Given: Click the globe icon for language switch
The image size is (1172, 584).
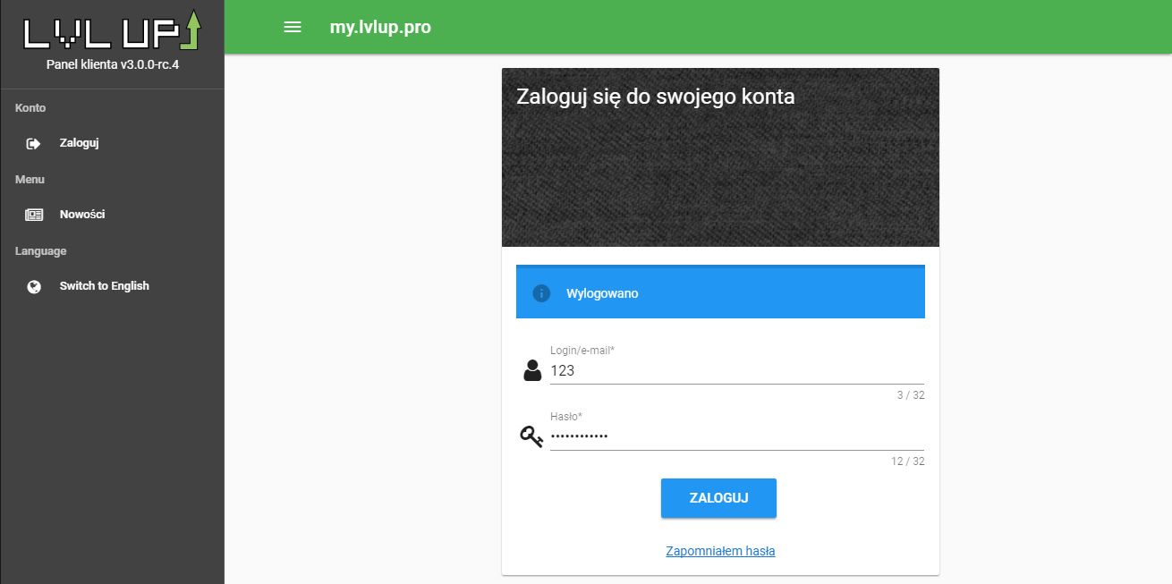Looking at the screenshot, I should (x=34, y=286).
